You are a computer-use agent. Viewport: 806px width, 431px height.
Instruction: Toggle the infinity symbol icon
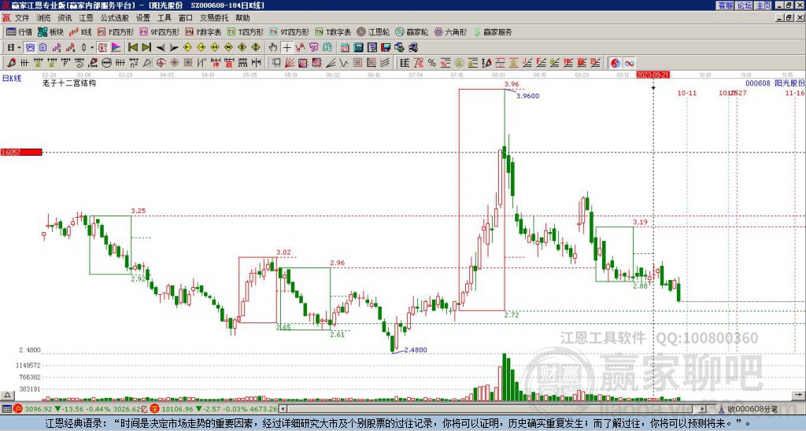pyautogui.click(x=629, y=63)
